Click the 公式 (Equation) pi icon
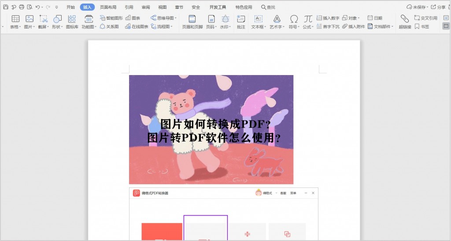Viewport: 451px width, 241px height. click(x=308, y=19)
